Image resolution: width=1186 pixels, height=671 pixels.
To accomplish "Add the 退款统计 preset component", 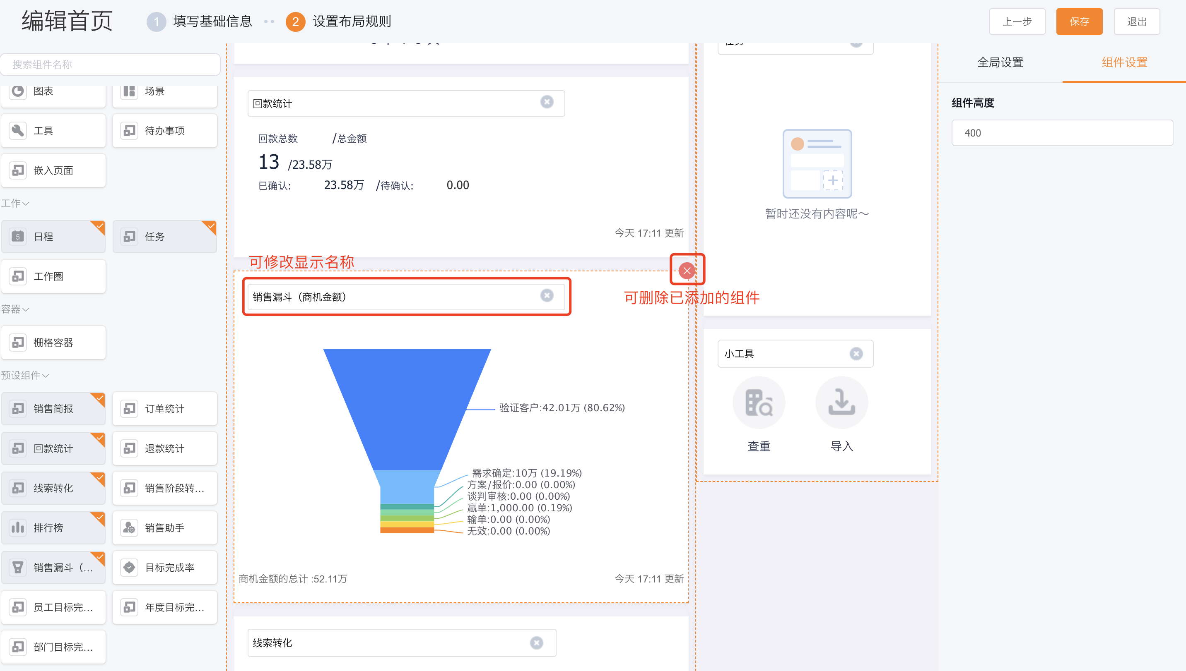I will click(165, 448).
